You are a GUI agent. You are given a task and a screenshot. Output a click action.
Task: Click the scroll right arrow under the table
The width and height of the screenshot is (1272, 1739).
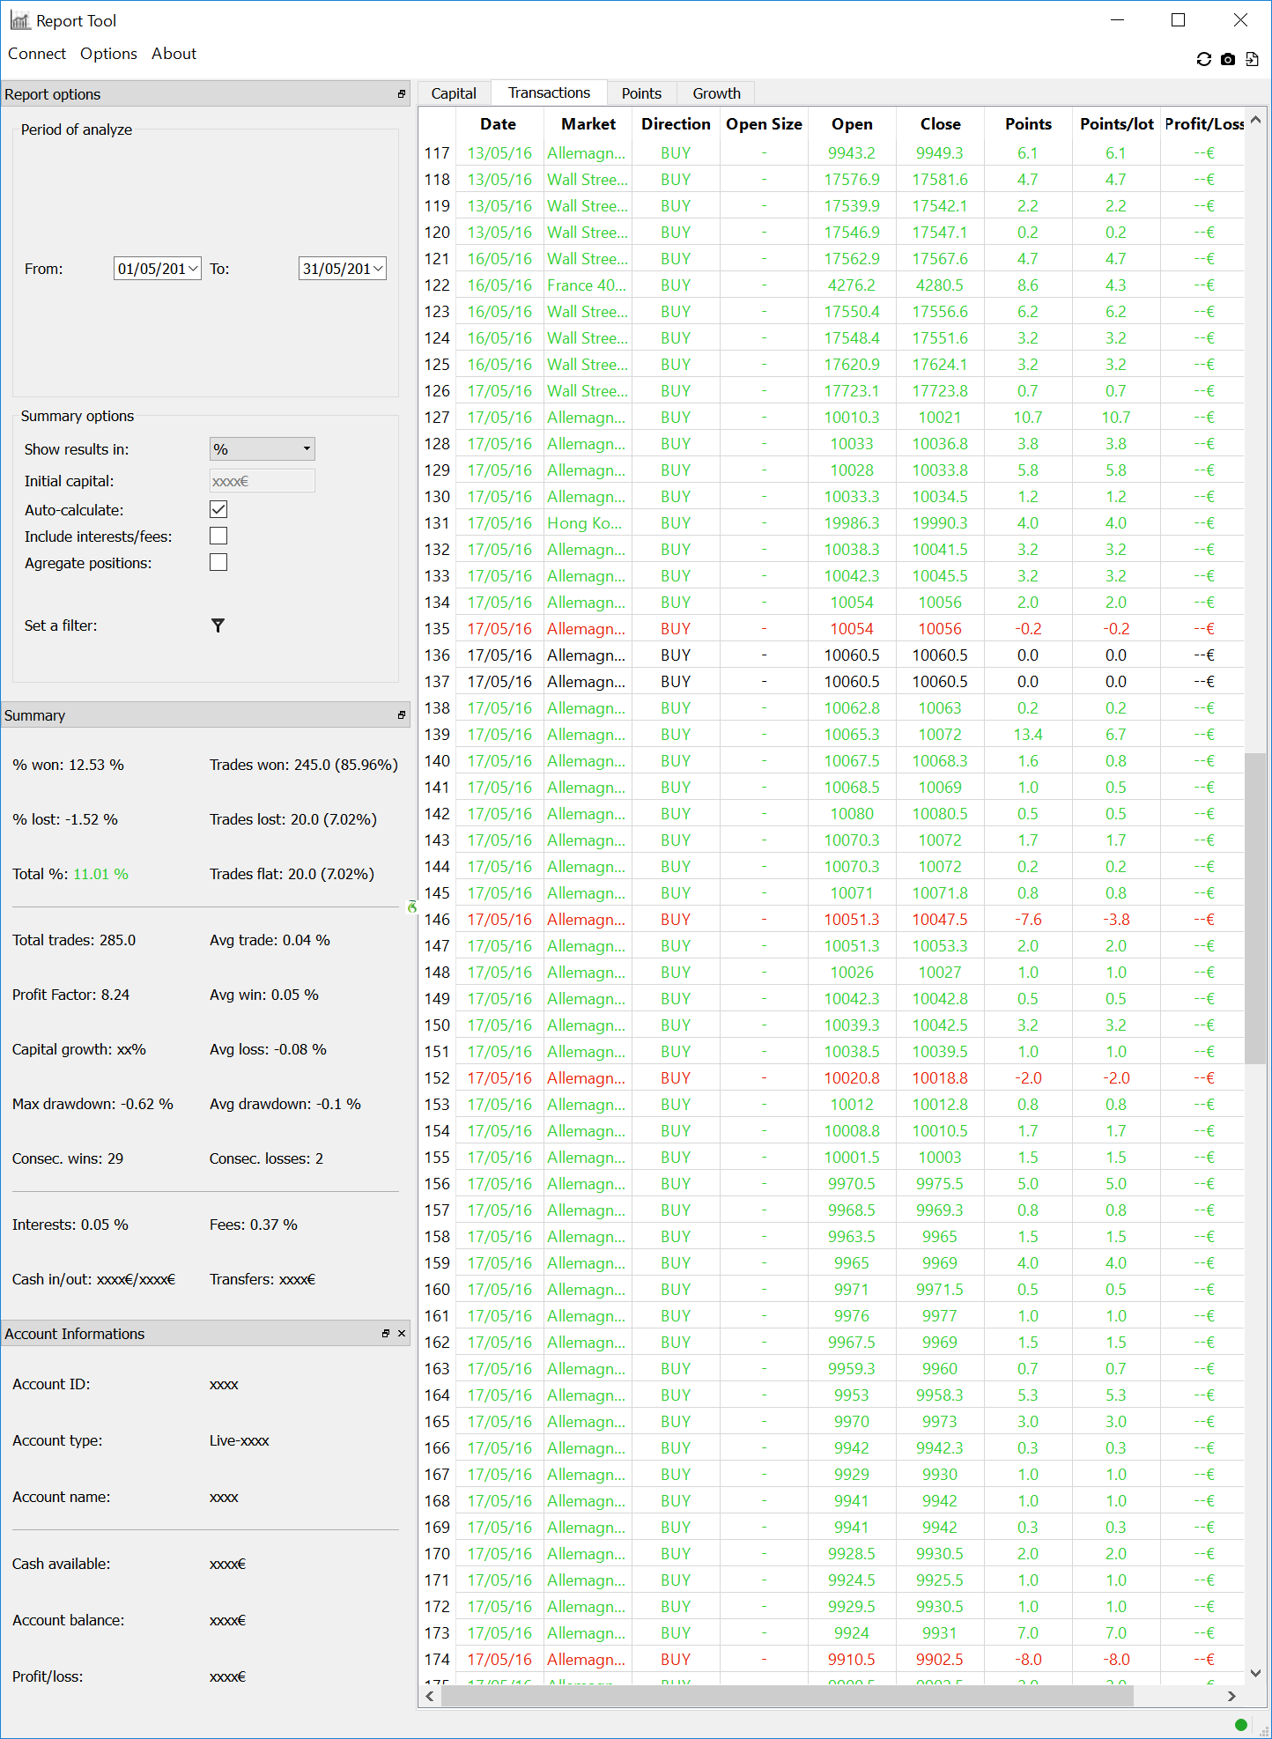pos(1231,1696)
